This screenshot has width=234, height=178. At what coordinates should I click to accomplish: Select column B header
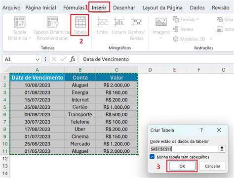pos(80,70)
